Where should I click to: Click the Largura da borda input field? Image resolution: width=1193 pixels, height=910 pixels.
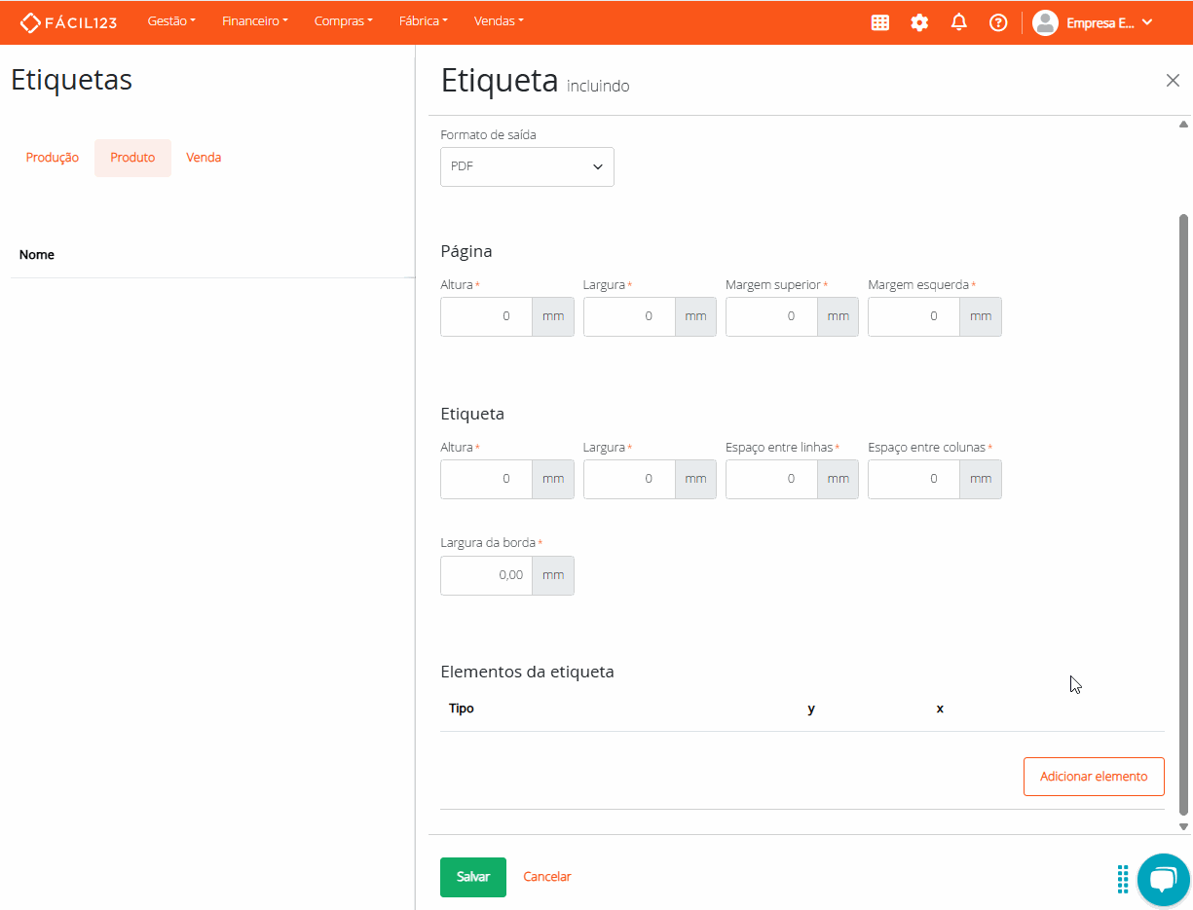click(486, 575)
